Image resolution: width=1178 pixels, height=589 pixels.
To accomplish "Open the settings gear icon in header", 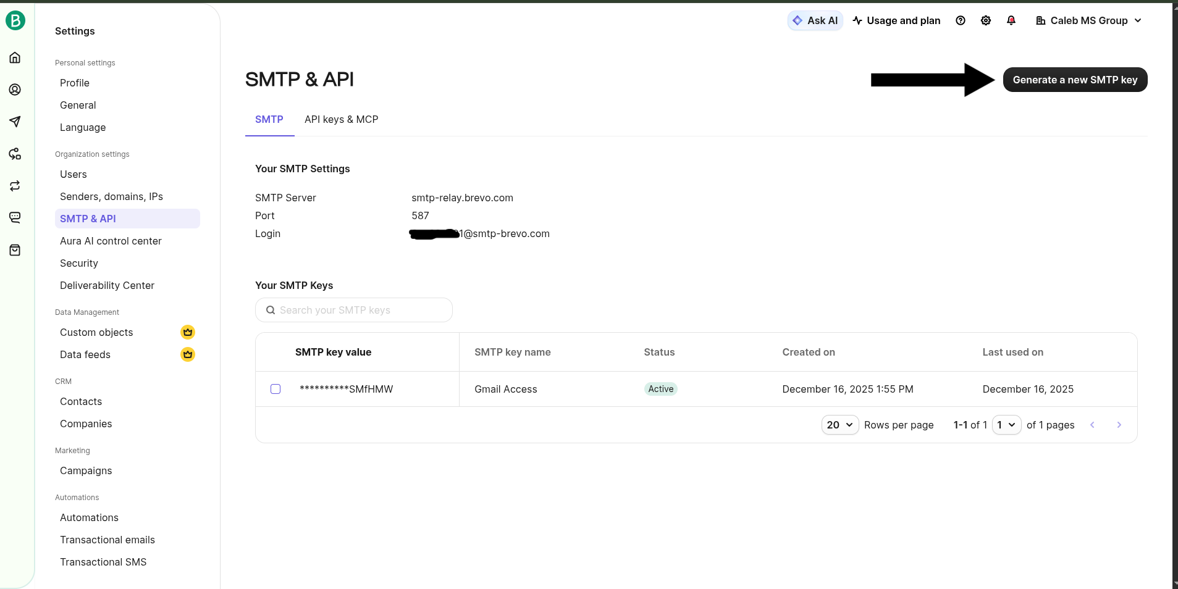I will coord(986,20).
